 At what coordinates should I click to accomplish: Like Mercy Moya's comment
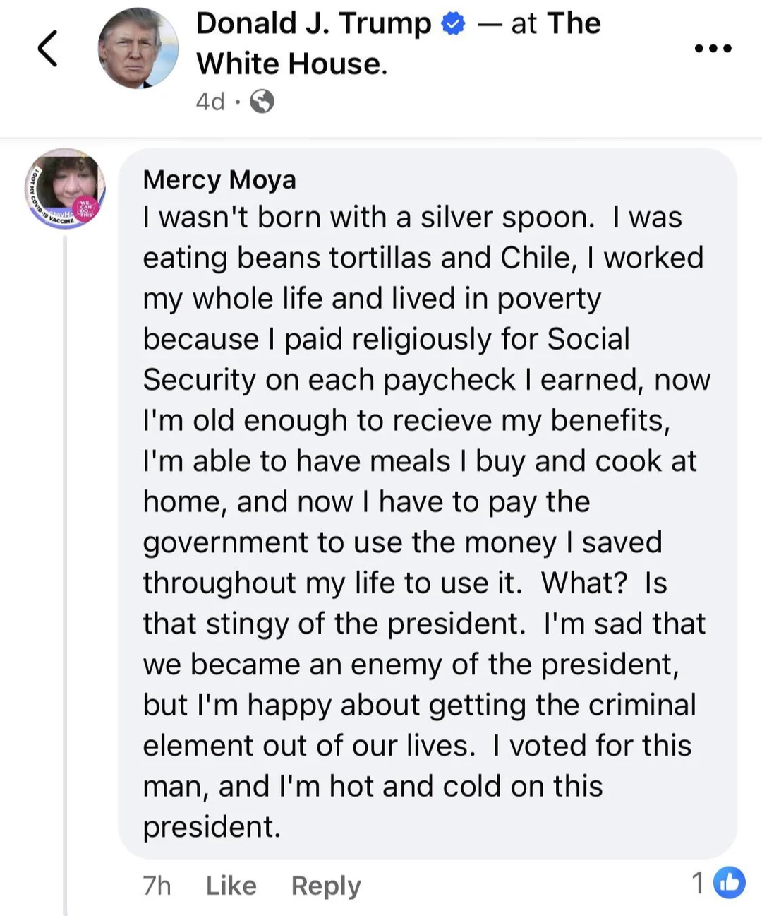pos(231,885)
